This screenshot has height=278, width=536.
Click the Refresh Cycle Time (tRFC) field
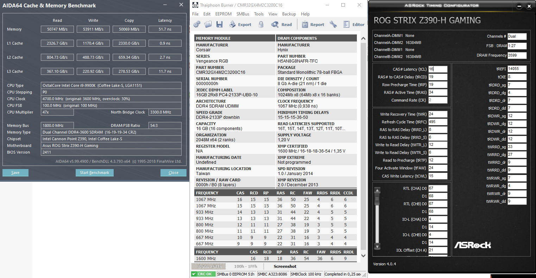pos(438,122)
